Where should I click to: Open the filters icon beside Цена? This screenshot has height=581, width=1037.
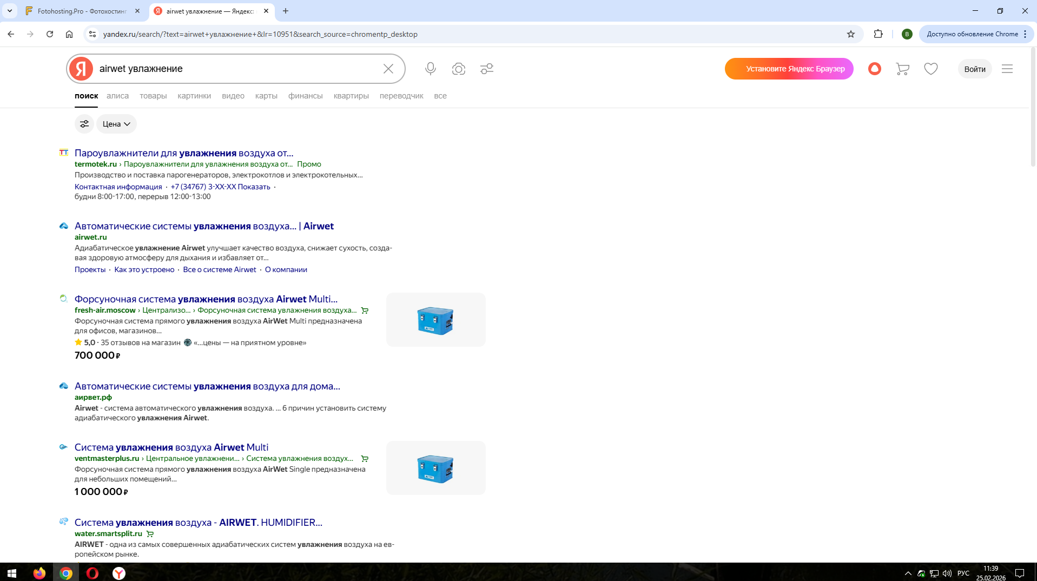[x=84, y=124]
